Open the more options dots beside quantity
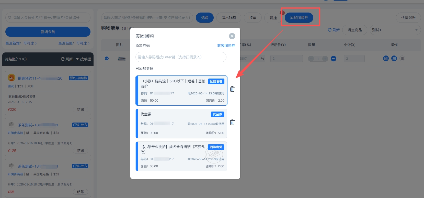The height and width of the screenshot is (198, 424). tap(333, 59)
